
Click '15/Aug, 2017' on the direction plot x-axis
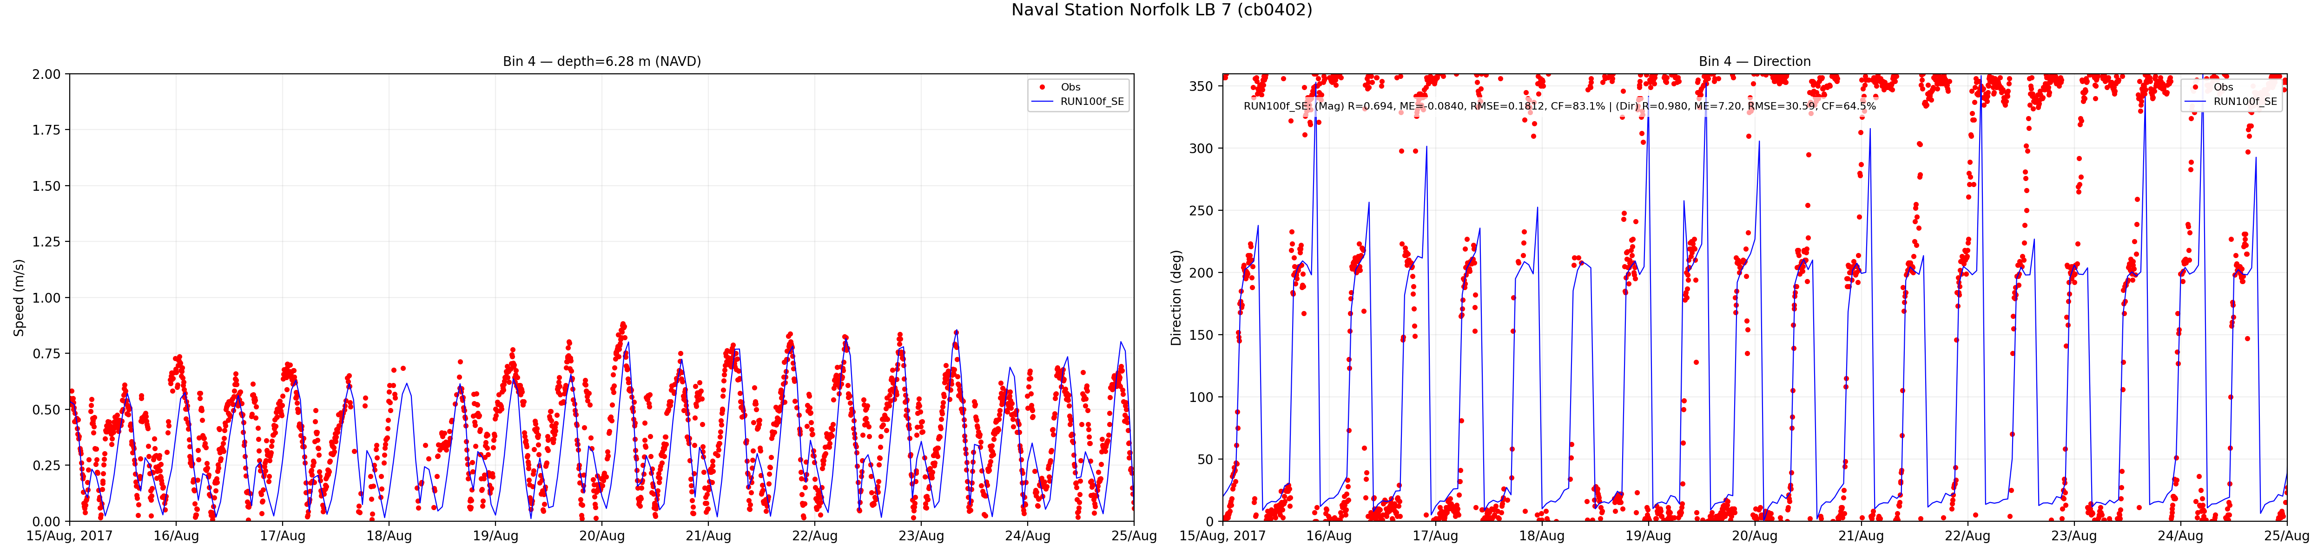coord(1222,536)
